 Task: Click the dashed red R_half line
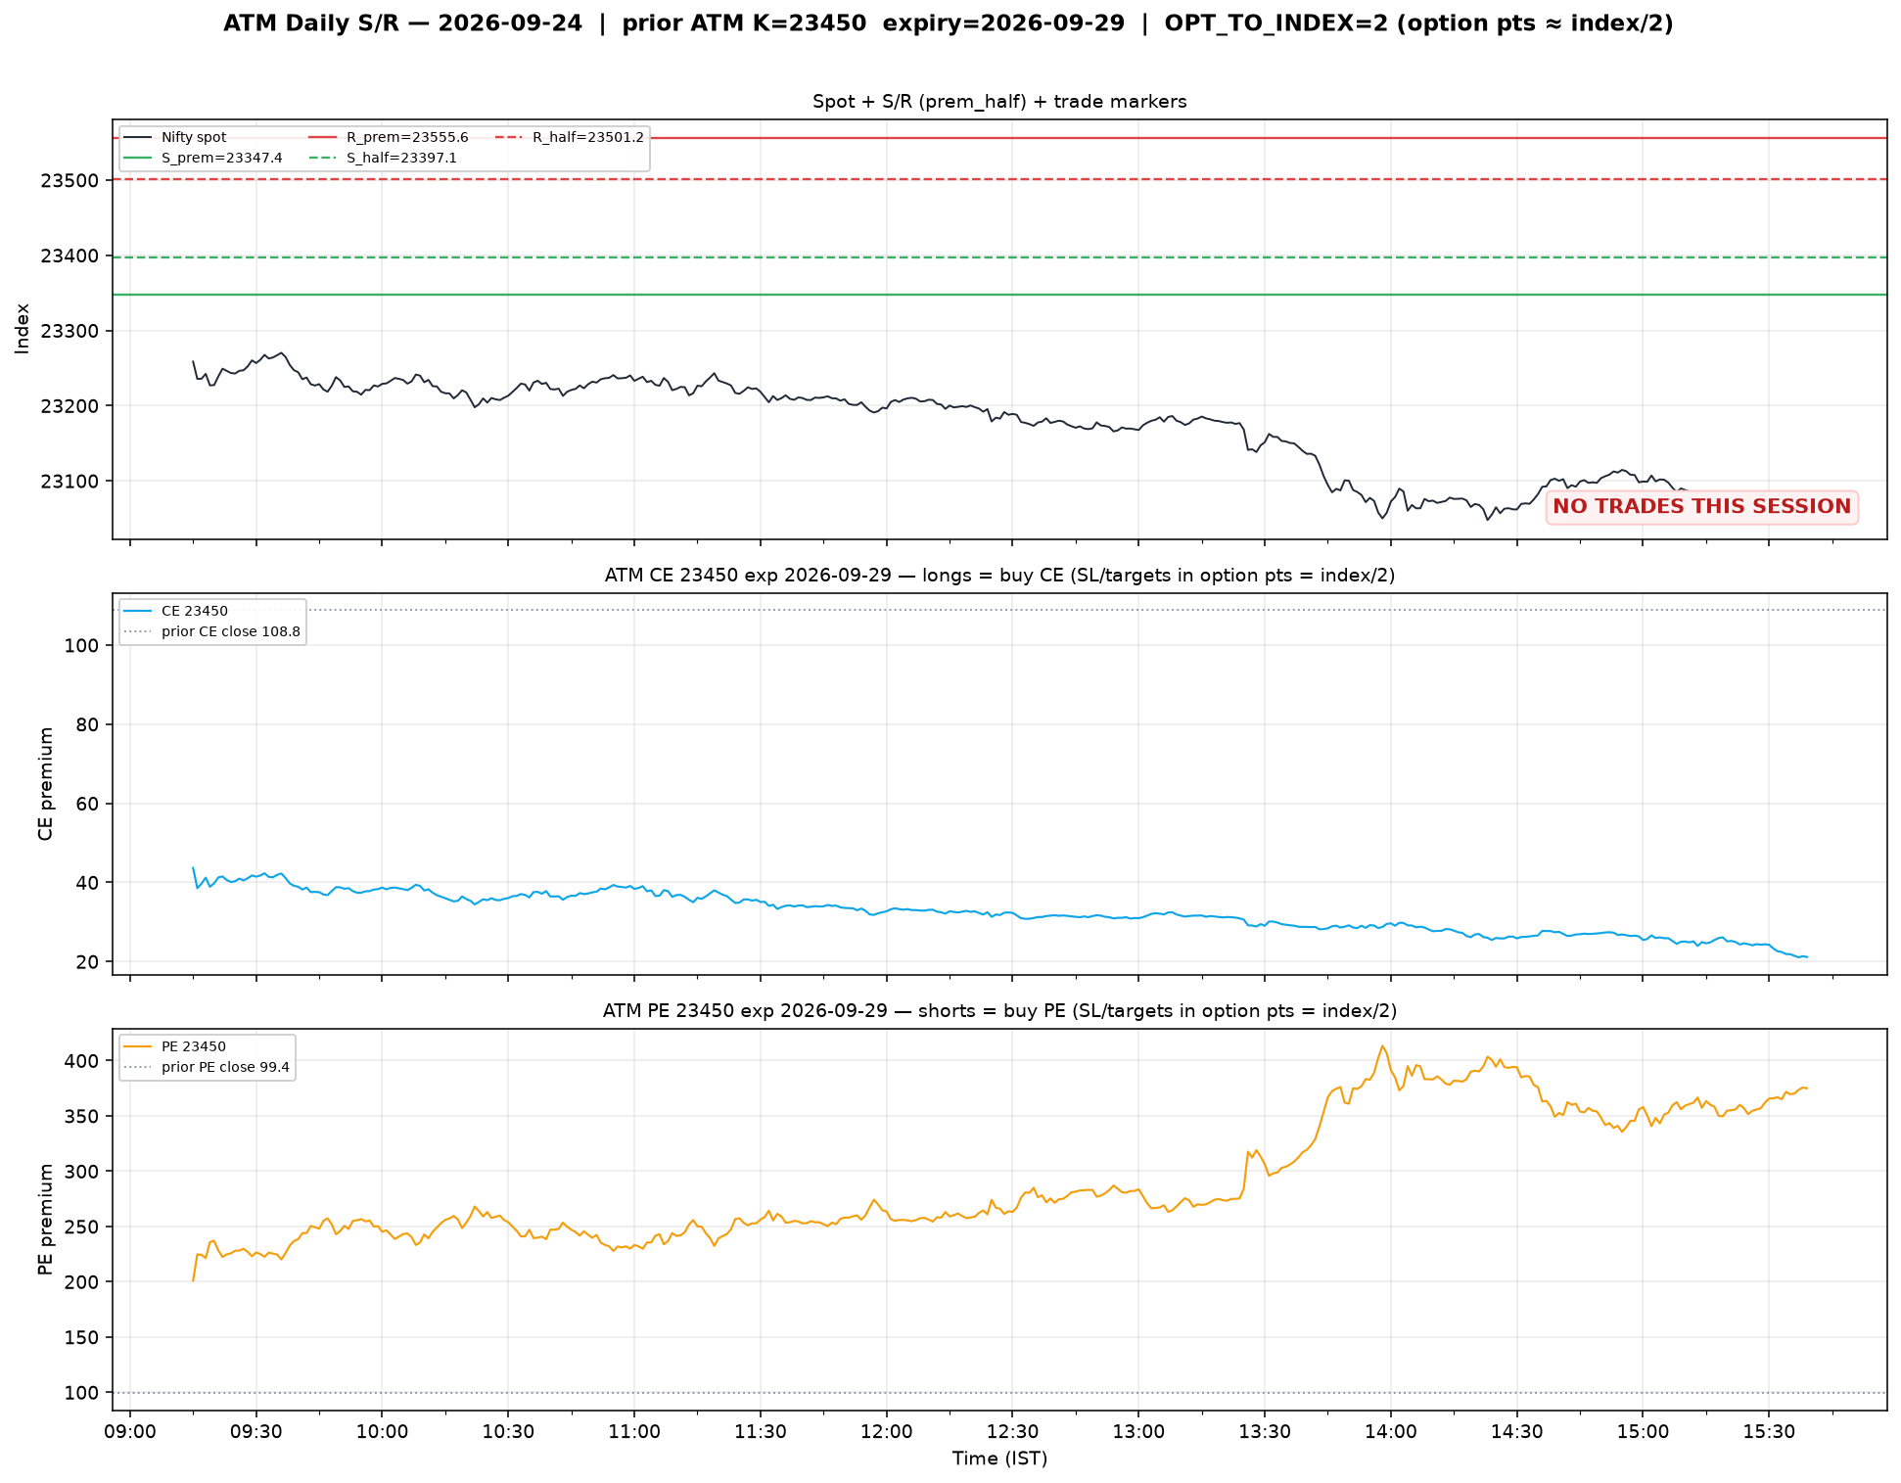pyautogui.click(x=999, y=179)
